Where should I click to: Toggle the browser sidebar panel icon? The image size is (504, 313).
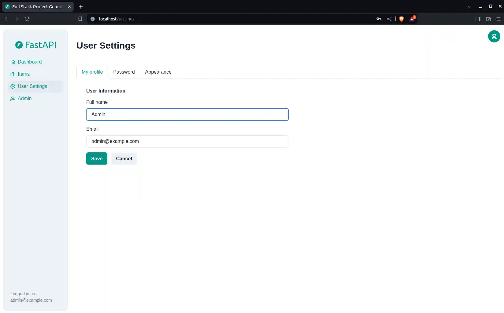point(478,19)
